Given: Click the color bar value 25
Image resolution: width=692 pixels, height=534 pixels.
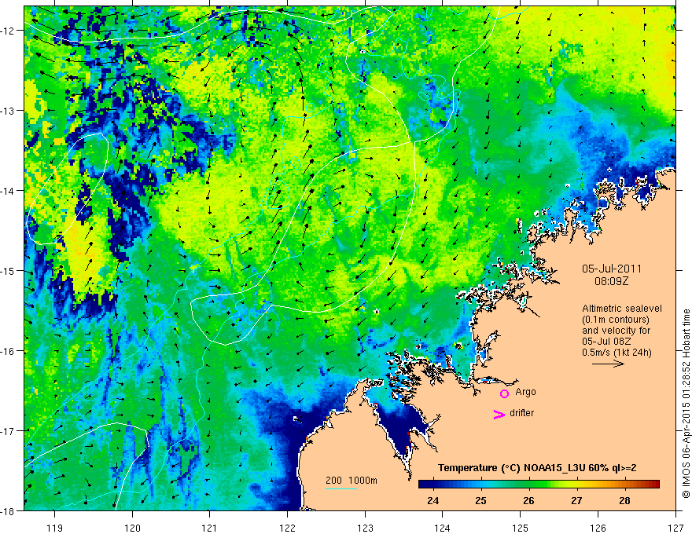Looking at the screenshot, I should coord(480,500).
